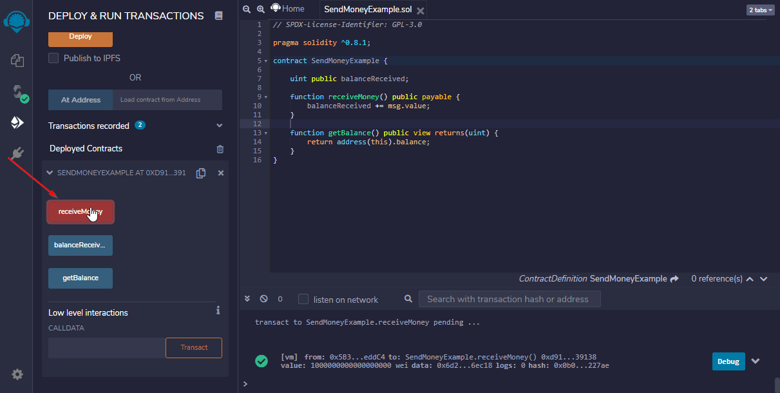780x393 pixels.
Task: Click the terminal command prompt line
Action: pos(509,383)
